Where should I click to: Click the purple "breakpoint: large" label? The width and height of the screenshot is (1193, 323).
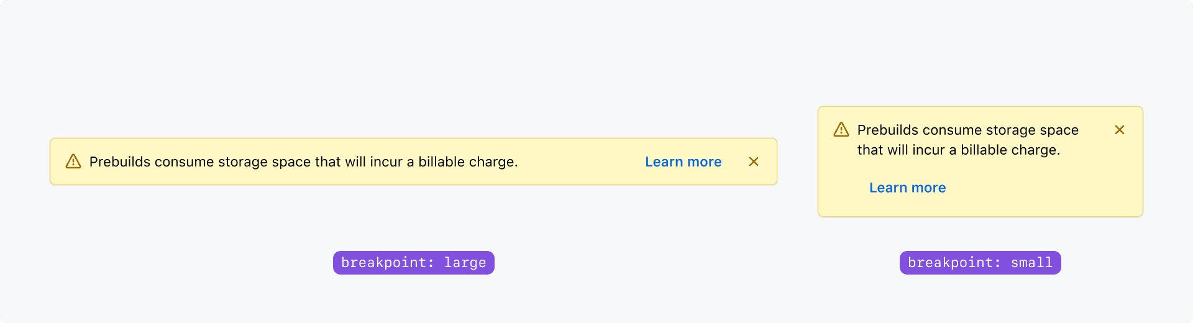413,263
